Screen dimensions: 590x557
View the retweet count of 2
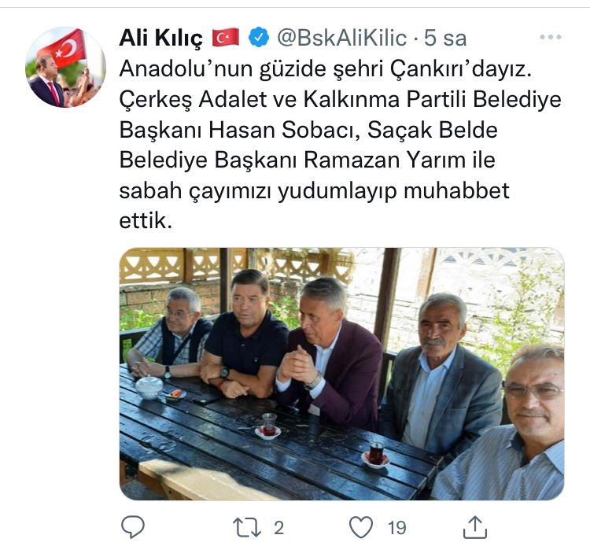tap(278, 528)
